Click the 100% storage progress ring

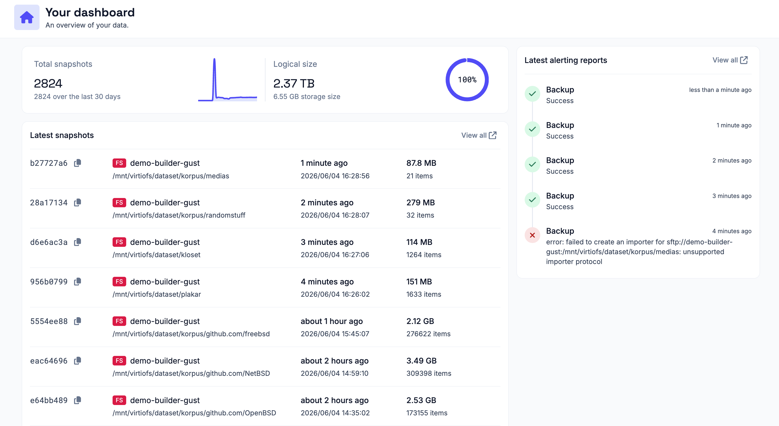click(x=467, y=80)
